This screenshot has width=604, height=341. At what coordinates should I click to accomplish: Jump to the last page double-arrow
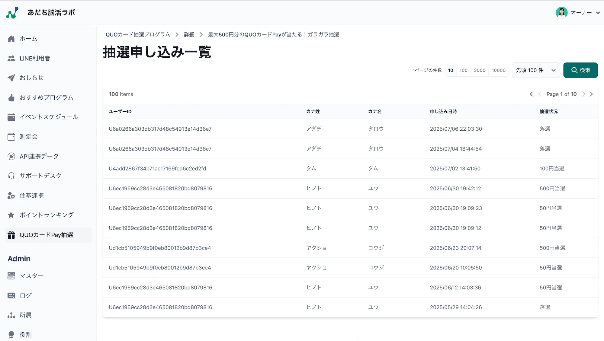click(x=592, y=94)
